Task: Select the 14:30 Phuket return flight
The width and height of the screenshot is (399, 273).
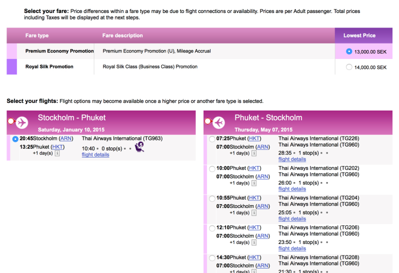Action: pyautogui.click(x=212, y=258)
